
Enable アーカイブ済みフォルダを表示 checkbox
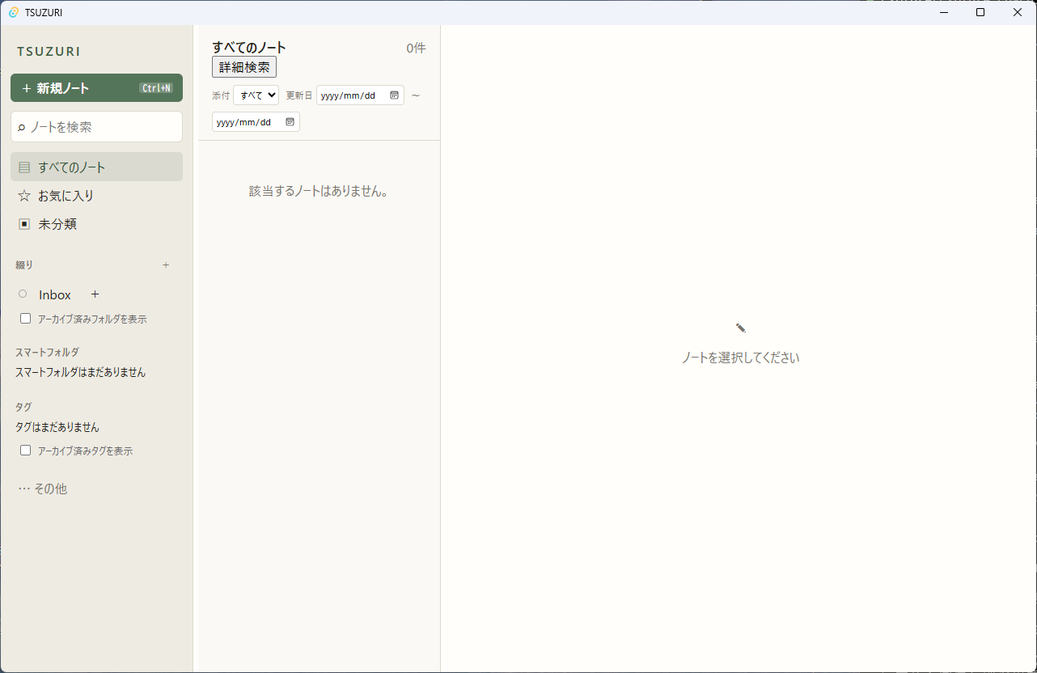26,319
